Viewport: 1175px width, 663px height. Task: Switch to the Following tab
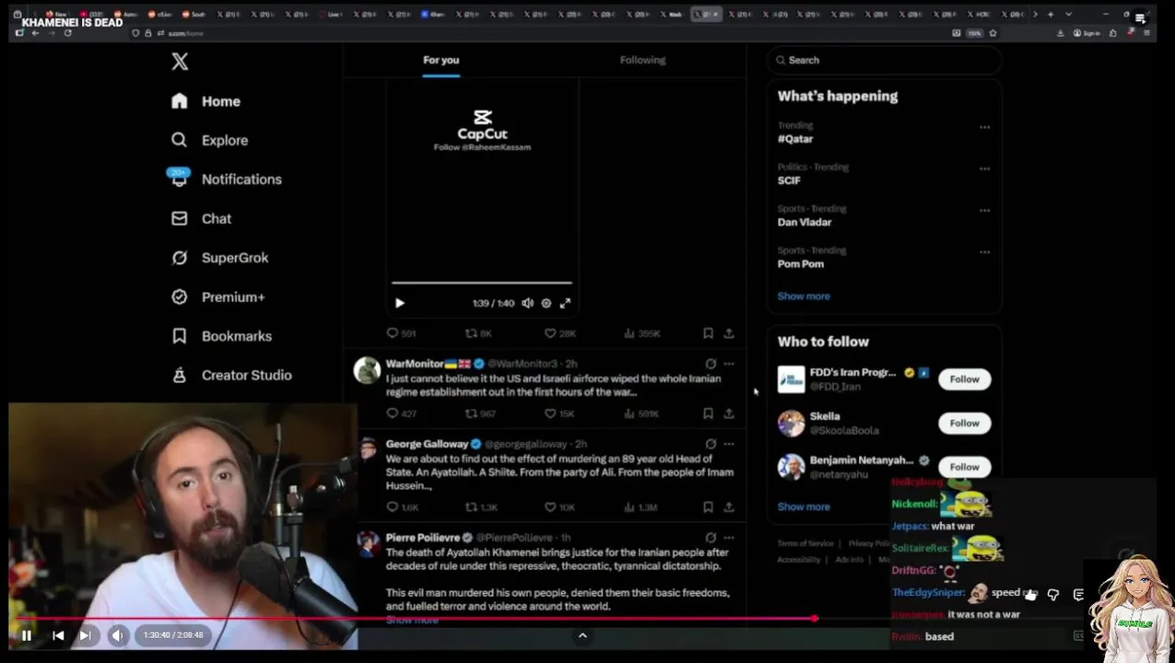click(x=642, y=60)
